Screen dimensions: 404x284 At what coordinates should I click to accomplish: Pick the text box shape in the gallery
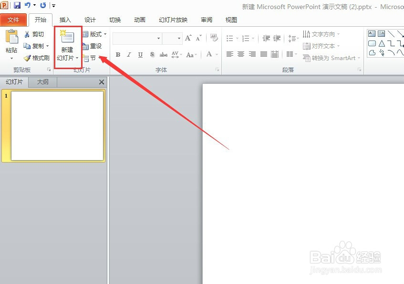pos(372,33)
